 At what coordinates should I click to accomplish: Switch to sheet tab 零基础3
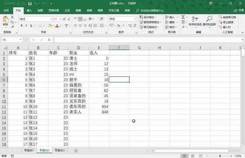click(59, 151)
